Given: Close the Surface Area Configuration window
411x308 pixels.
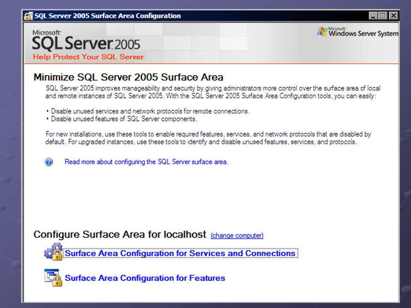Looking at the screenshot, I should (x=393, y=16).
